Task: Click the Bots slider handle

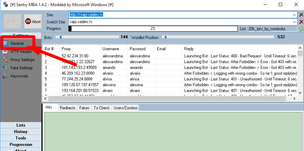Action: point(61,37)
